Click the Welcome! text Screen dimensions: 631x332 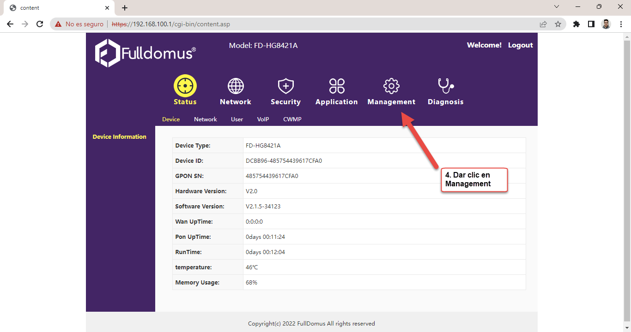484,45
